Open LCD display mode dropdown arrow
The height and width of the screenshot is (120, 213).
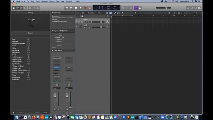(119, 8)
